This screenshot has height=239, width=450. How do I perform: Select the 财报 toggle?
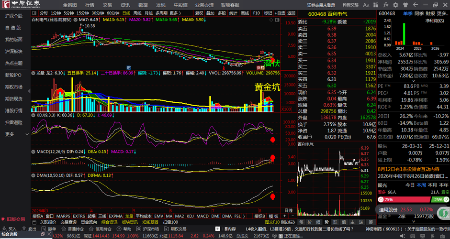click(x=430, y=13)
